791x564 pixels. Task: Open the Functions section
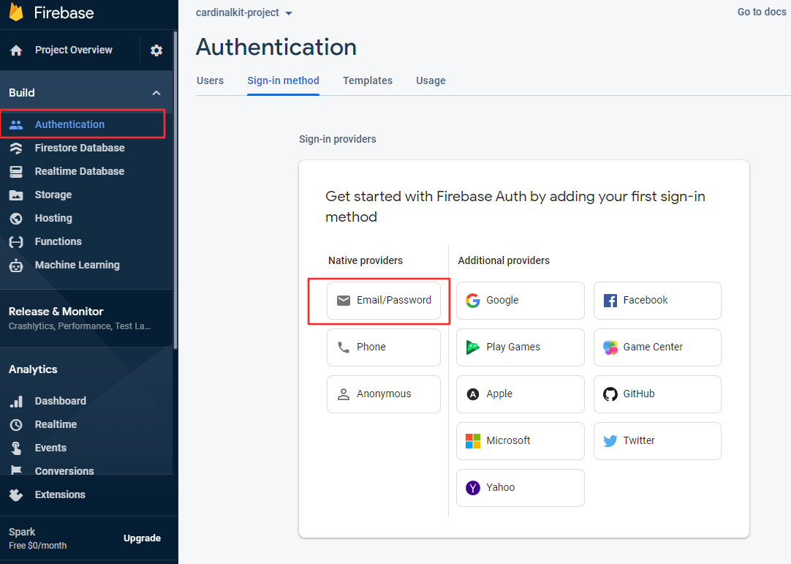pos(58,241)
